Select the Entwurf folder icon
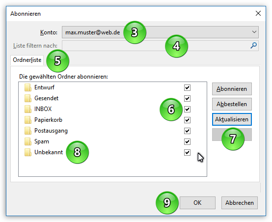 point(28,87)
